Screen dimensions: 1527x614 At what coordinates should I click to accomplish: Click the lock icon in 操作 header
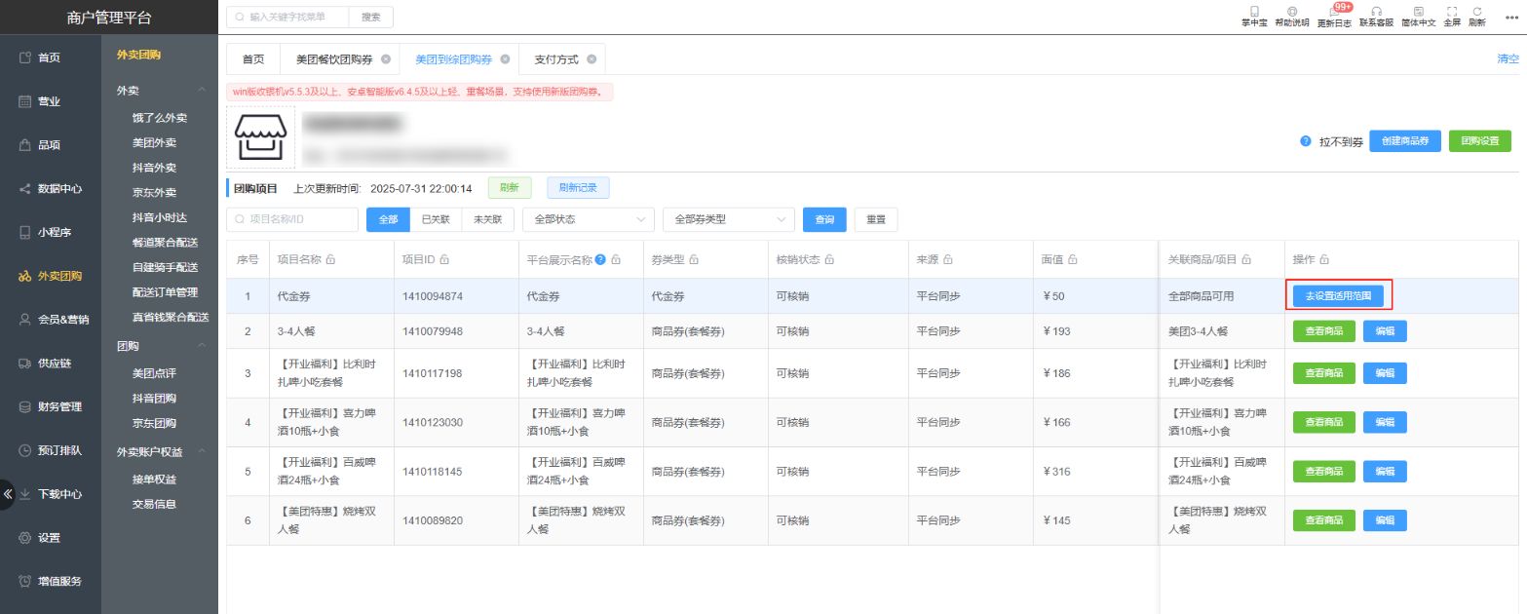[x=1324, y=260]
